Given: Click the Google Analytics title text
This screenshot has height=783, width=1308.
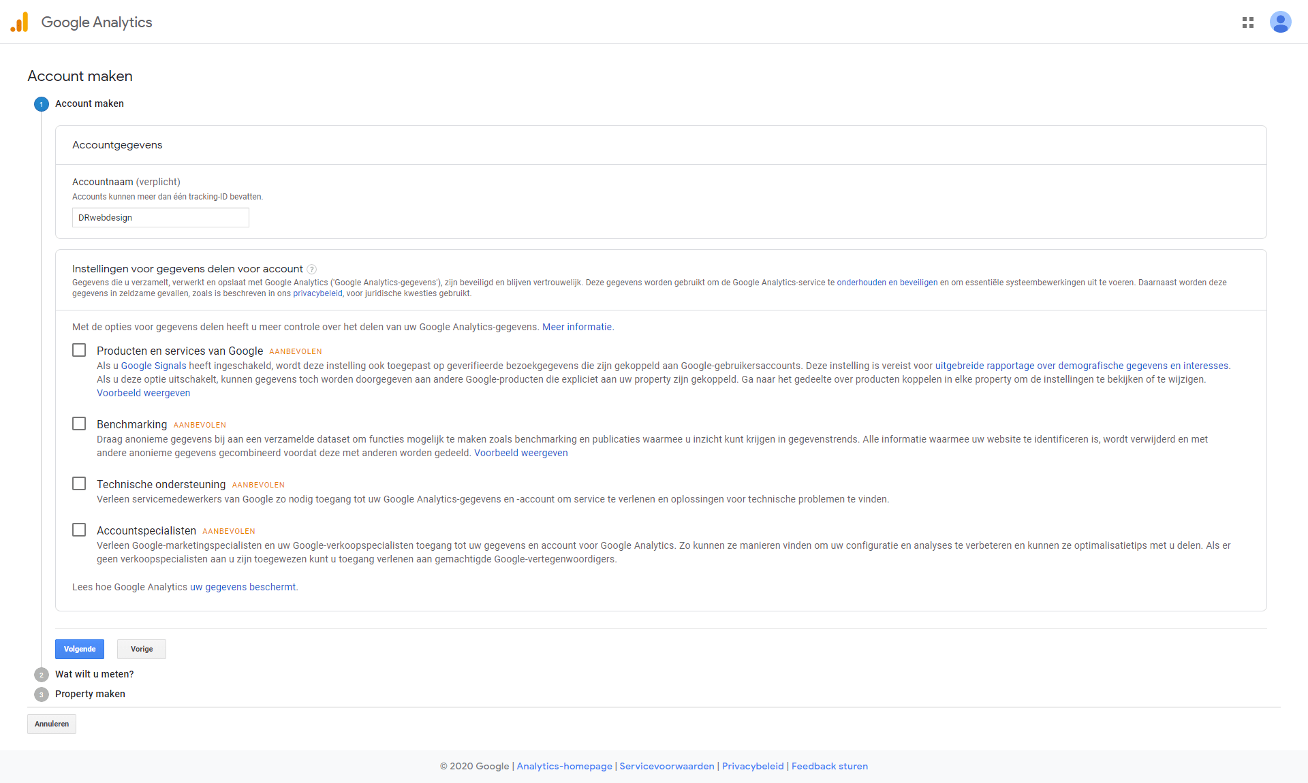Looking at the screenshot, I should pyautogui.click(x=97, y=22).
